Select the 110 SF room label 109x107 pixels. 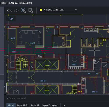click(32, 43)
